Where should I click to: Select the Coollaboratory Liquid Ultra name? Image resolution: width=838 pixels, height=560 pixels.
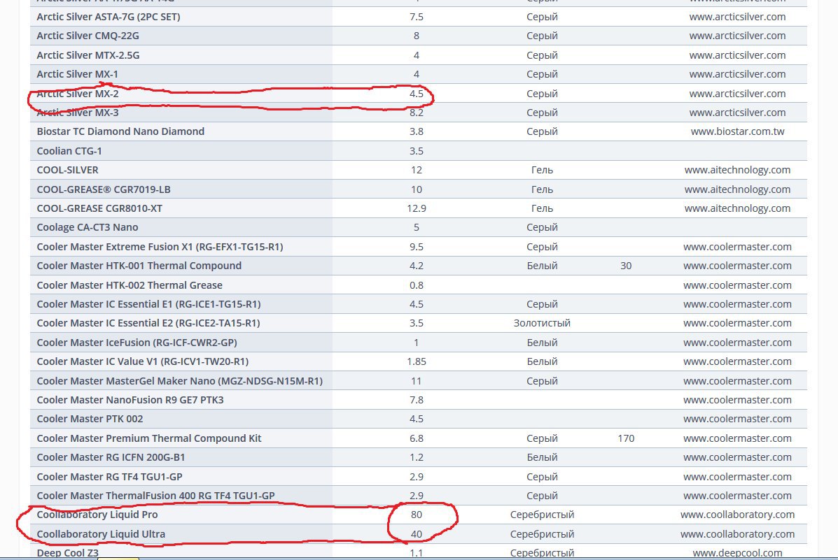pyautogui.click(x=101, y=534)
